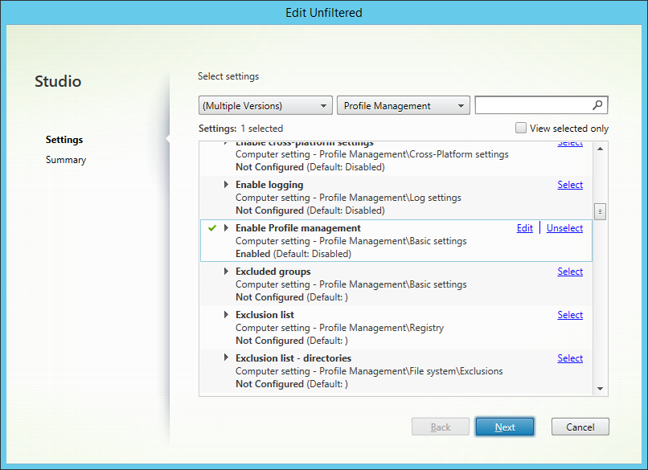The height and width of the screenshot is (470, 648).
Task: Click Select link for Exclusion list
Action: pyautogui.click(x=570, y=315)
